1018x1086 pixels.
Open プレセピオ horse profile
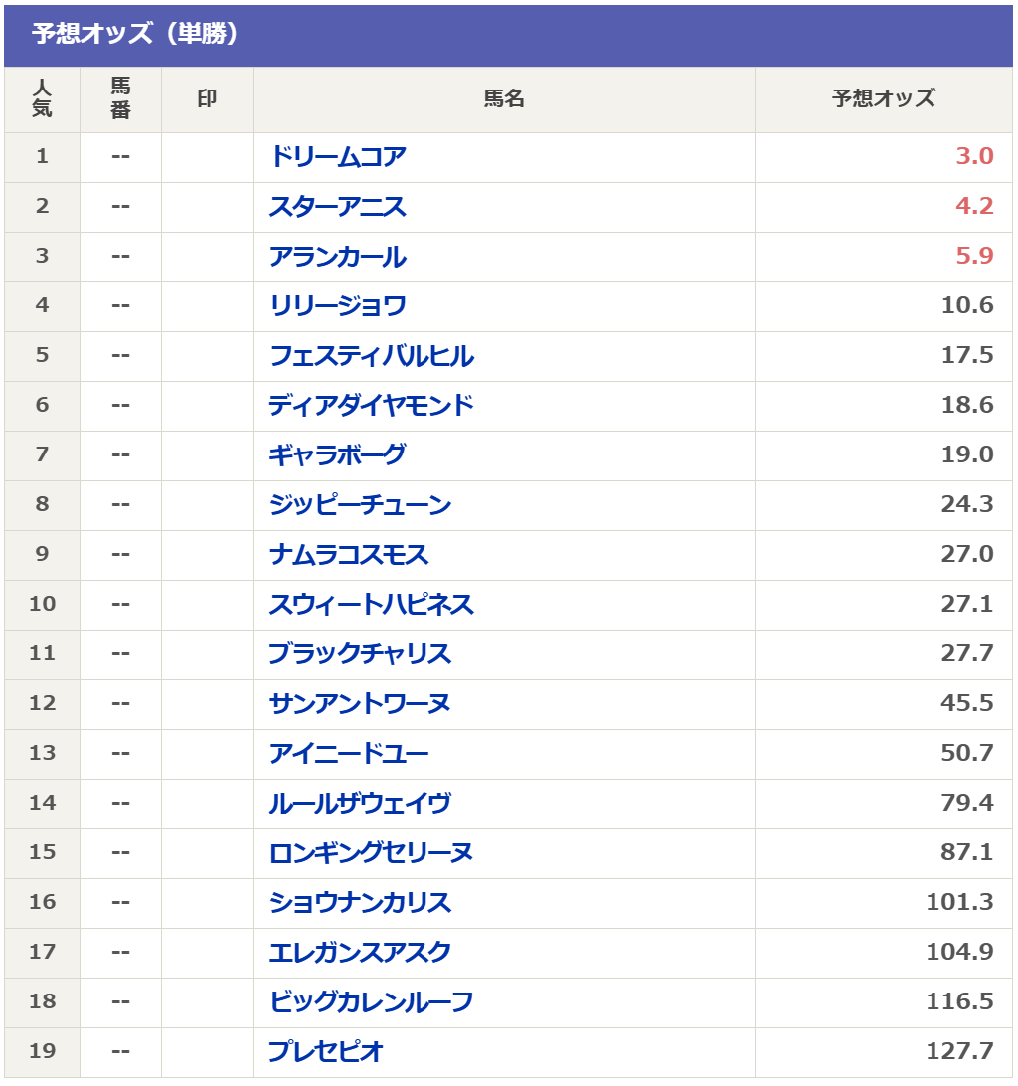click(x=326, y=1052)
